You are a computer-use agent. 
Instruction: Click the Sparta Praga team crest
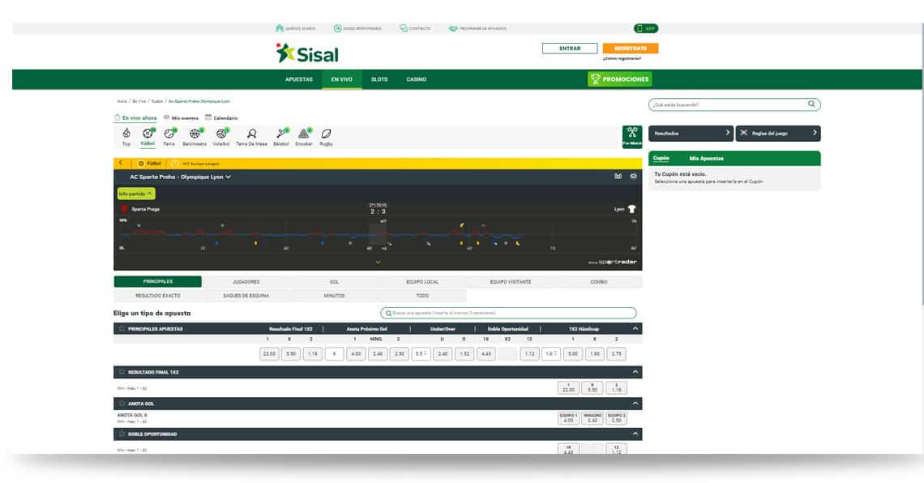click(x=124, y=209)
